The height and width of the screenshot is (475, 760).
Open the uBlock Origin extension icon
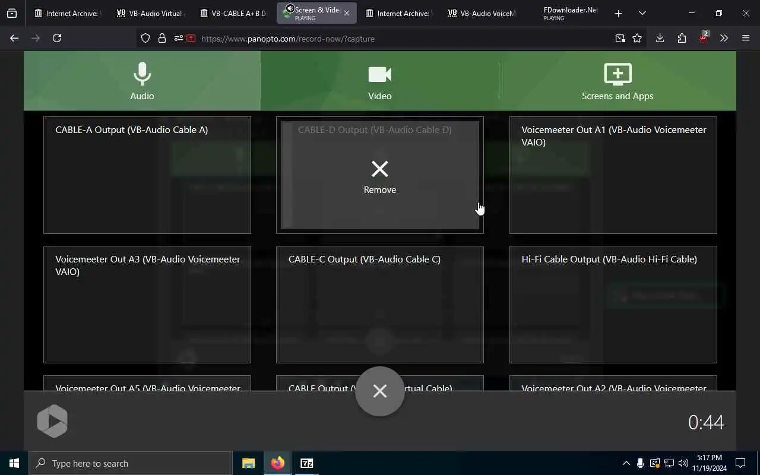(703, 38)
